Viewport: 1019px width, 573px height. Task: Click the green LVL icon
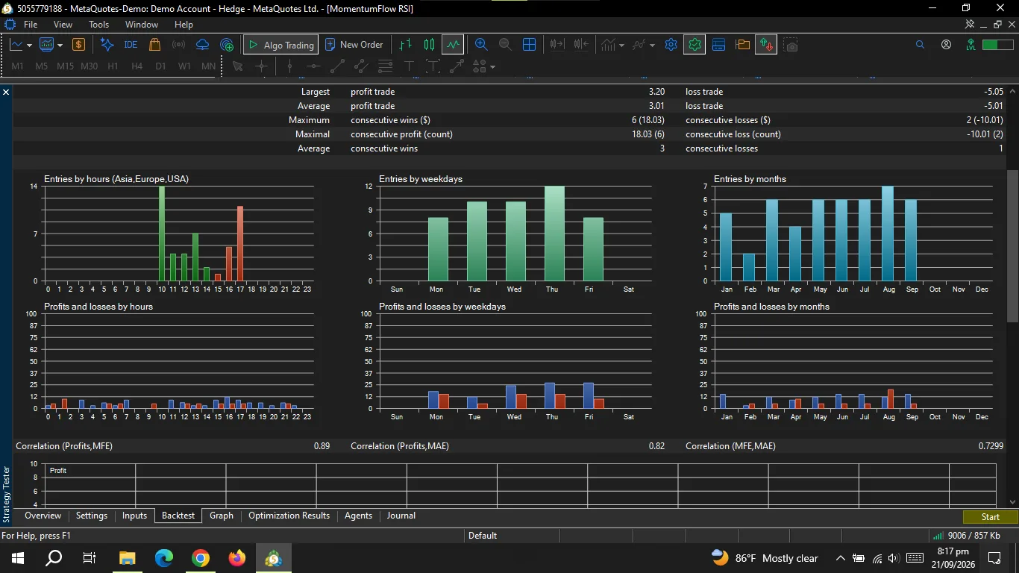(x=971, y=45)
